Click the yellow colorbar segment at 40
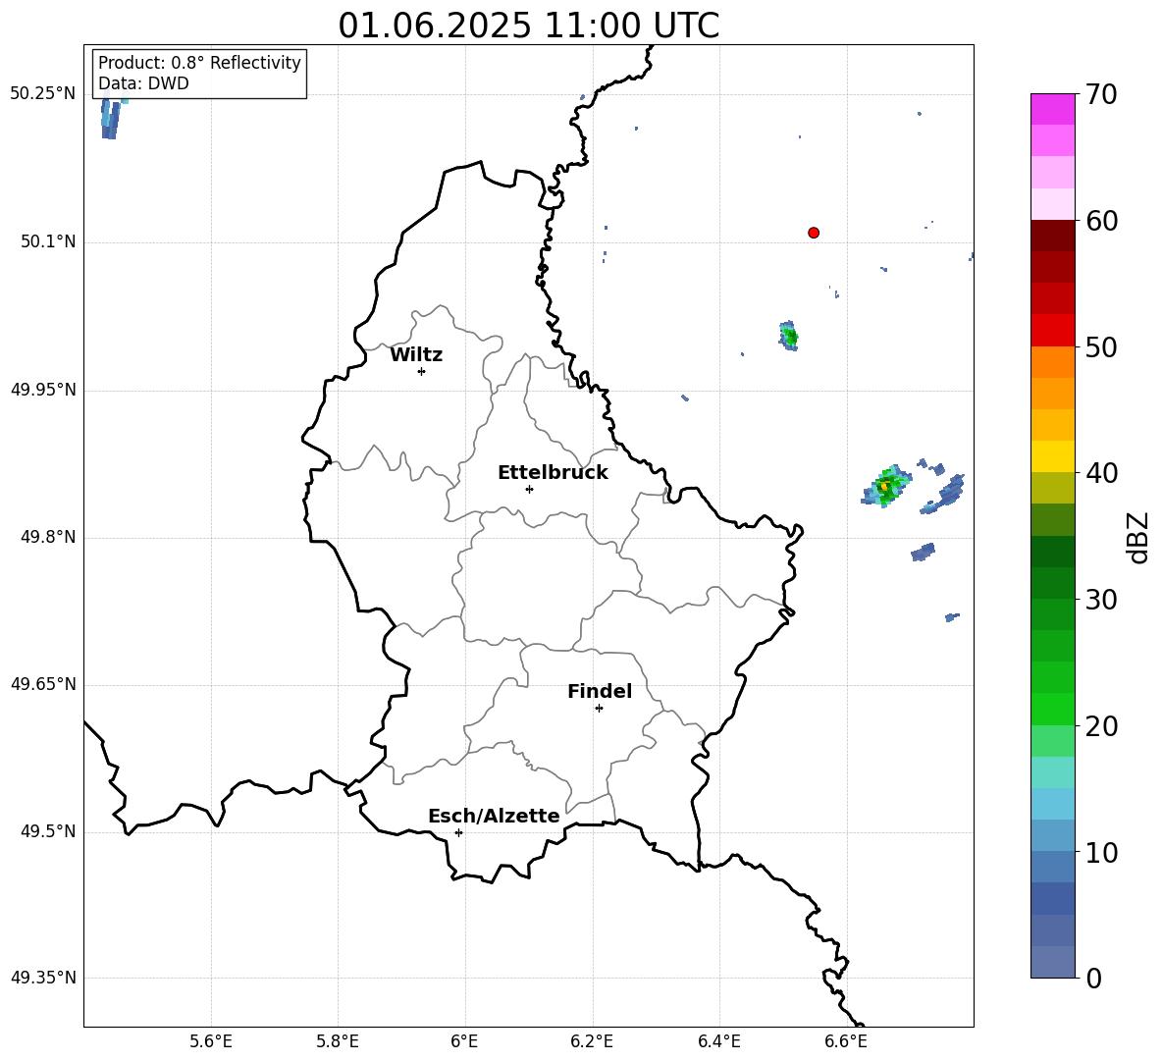The width and height of the screenshot is (1162, 1061). point(1052,456)
